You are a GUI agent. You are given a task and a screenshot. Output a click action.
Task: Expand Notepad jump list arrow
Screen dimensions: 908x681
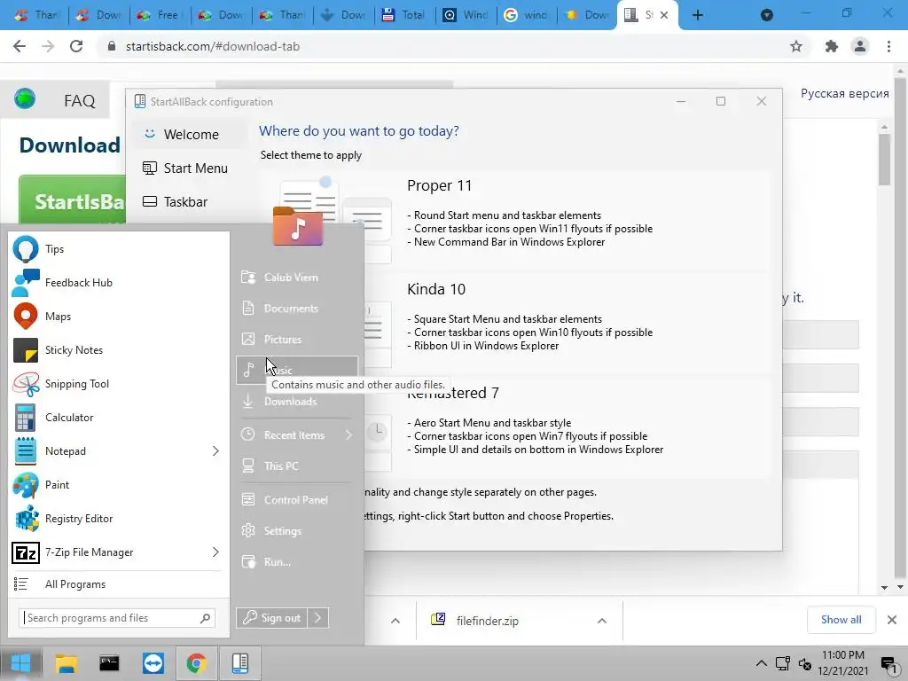pyautogui.click(x=215, y=451)
